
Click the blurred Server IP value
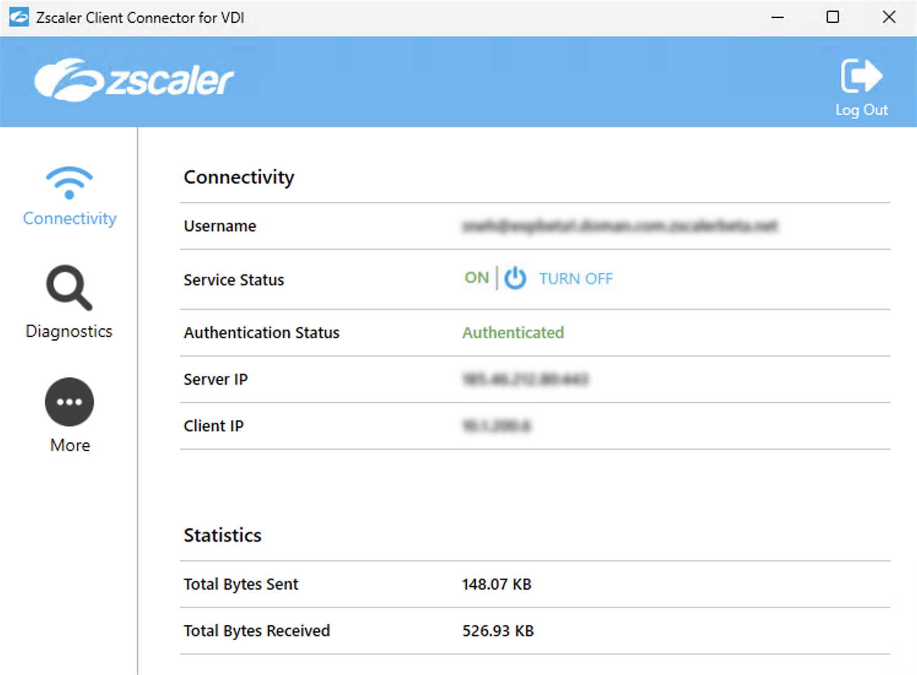point(525,379)
